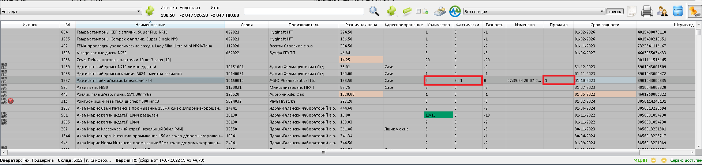
Task: Click red plus icon on row 316
Action: [x=11, y=101]
